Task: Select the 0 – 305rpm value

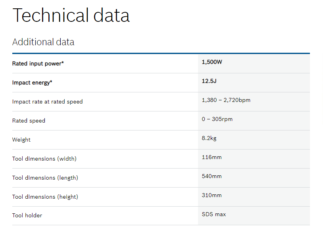Action: click(x=217, y=119)
